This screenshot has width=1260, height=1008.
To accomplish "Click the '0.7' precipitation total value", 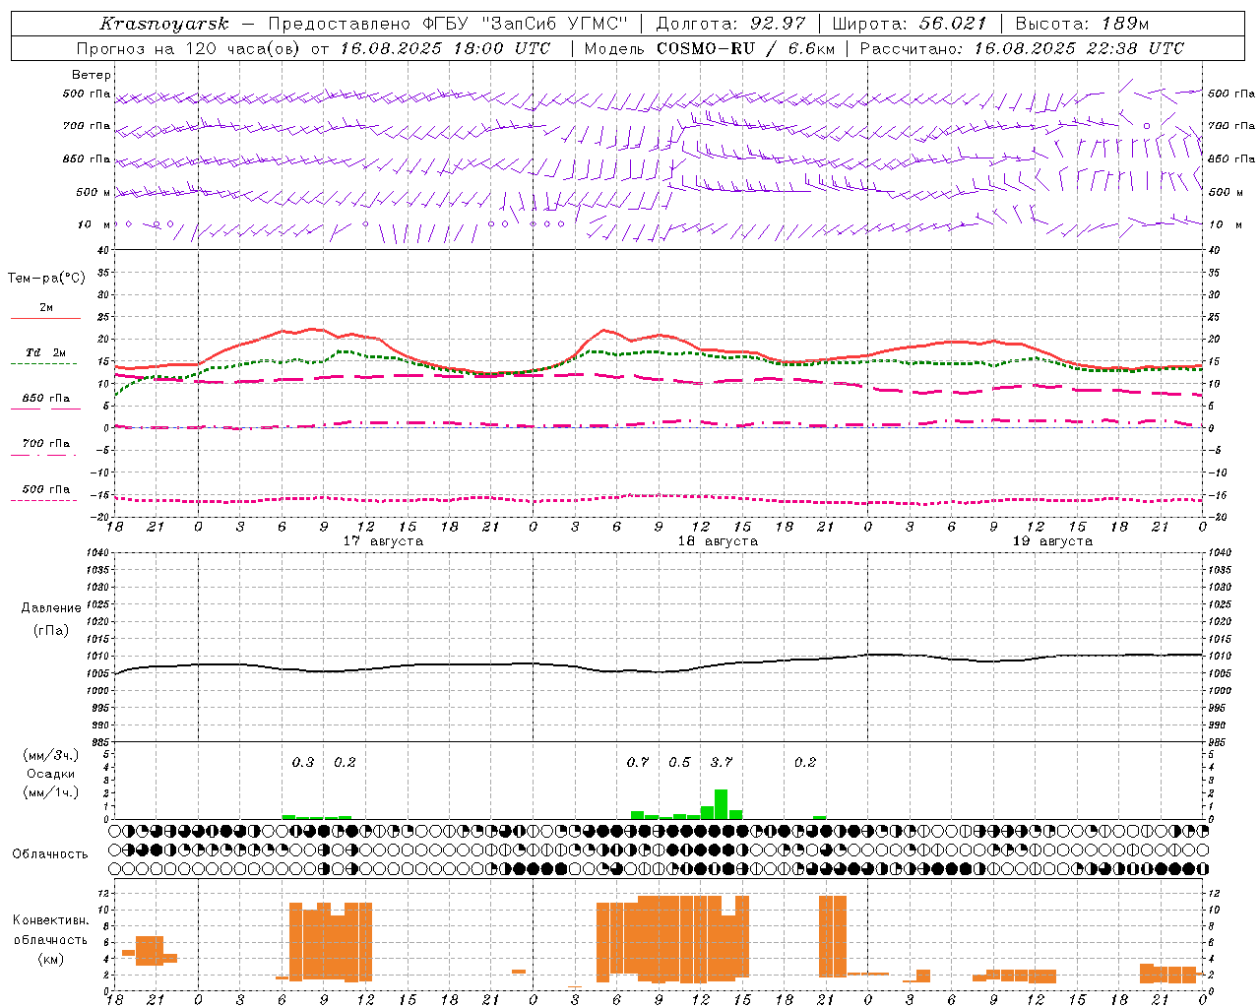I will [638, 762].
